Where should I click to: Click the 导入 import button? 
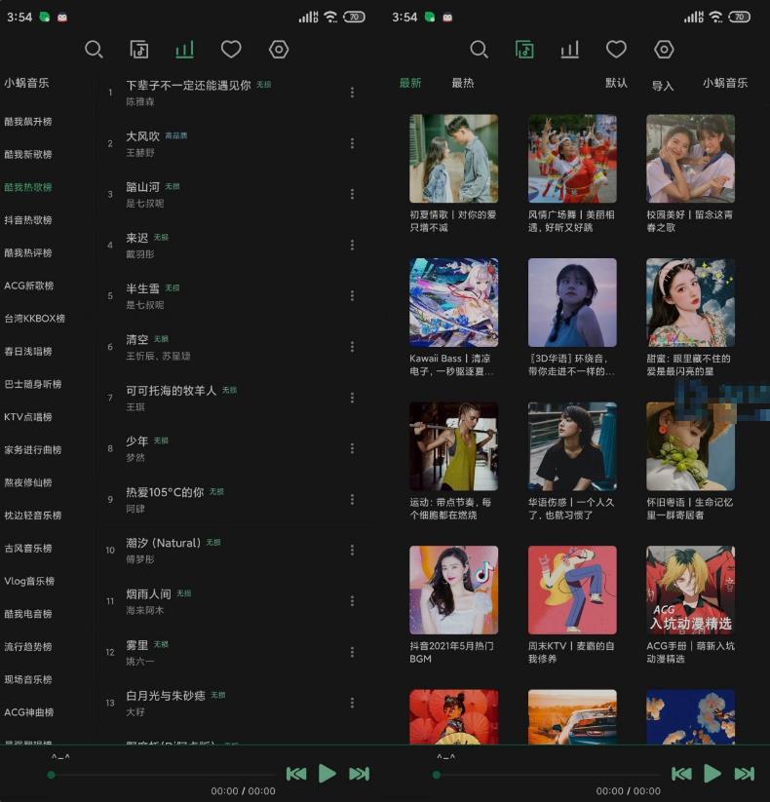pyautogui.click(x=663, y=86)
